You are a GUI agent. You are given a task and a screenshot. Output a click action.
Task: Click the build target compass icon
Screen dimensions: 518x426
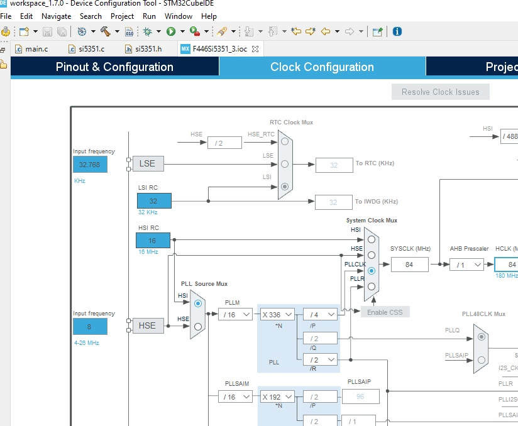point(82,31)
